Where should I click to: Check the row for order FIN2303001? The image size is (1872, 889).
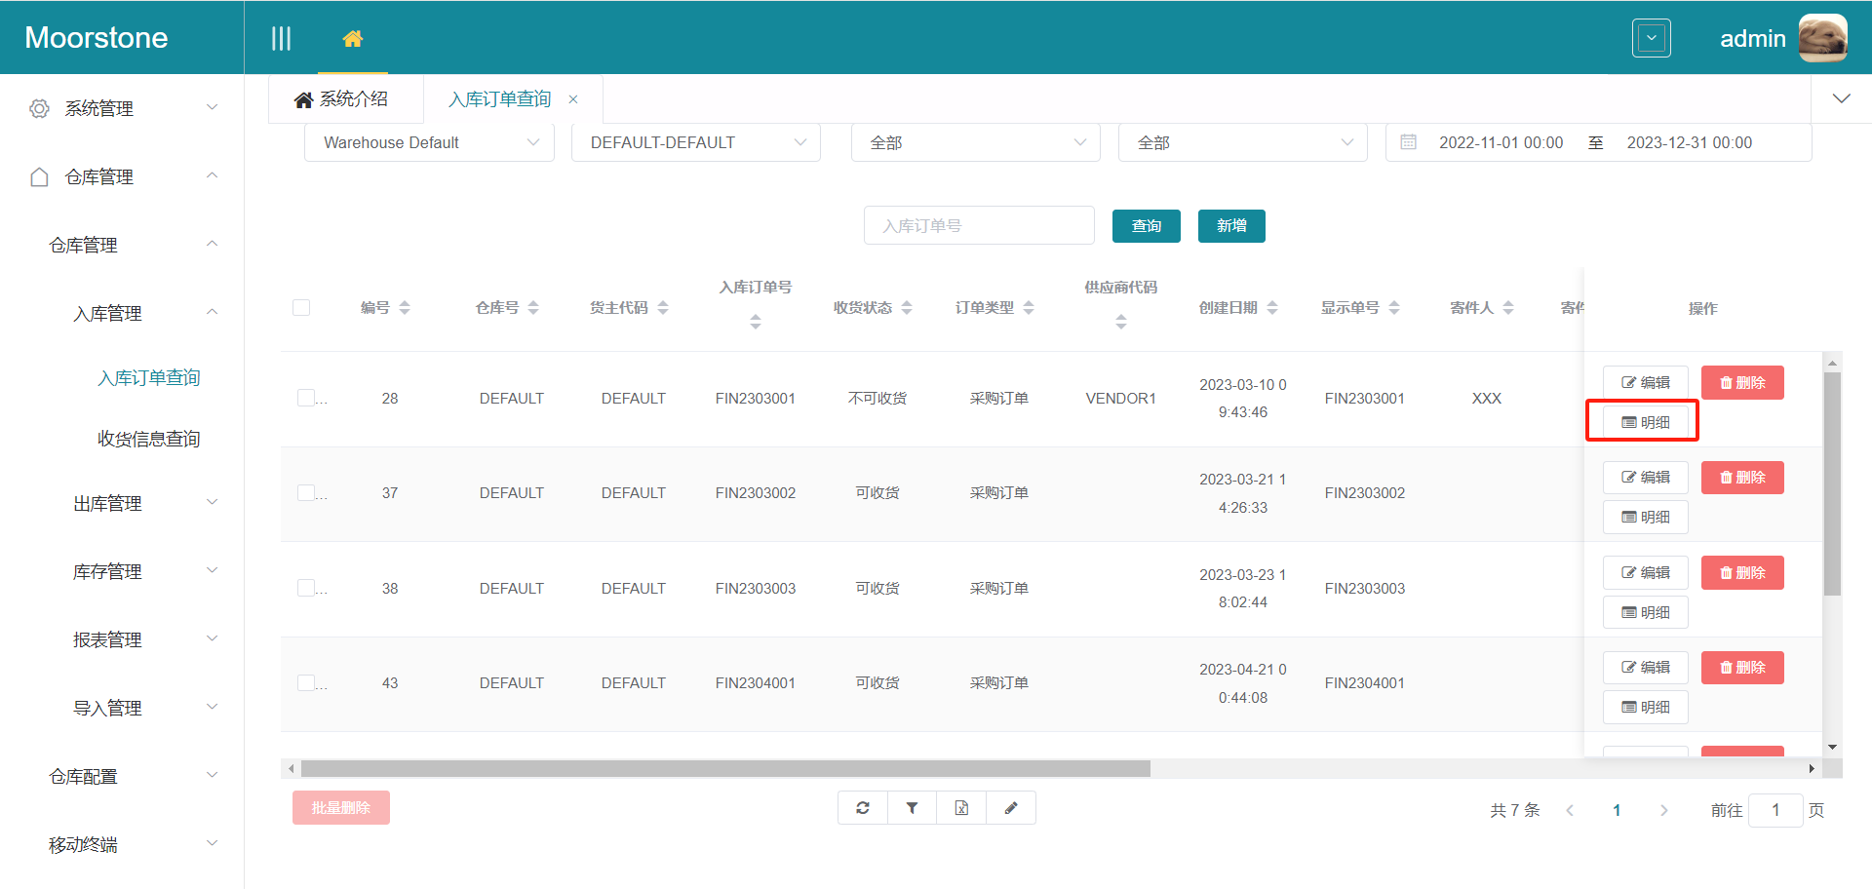pyautogui.click(x=306, y=398)
